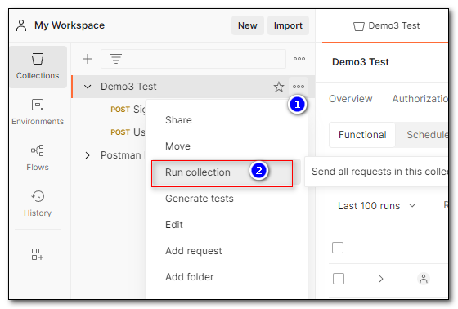Open the Demo3 Test collection options menu
Screen dimensions: 458x309
pos(299,87)
